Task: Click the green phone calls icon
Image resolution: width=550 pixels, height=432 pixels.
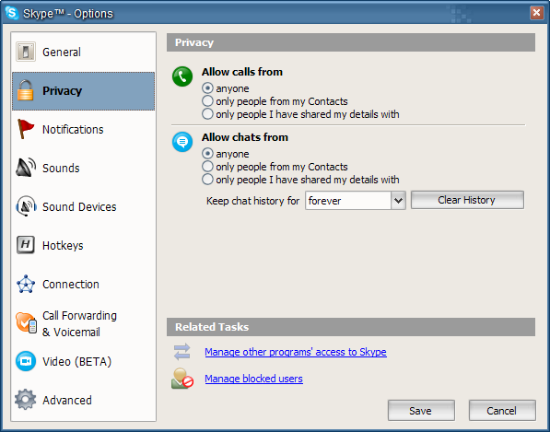Action: [182, 76]
